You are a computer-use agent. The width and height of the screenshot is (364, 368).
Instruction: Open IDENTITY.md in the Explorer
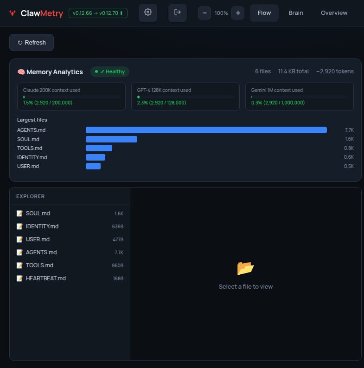(x=42, y=226)
